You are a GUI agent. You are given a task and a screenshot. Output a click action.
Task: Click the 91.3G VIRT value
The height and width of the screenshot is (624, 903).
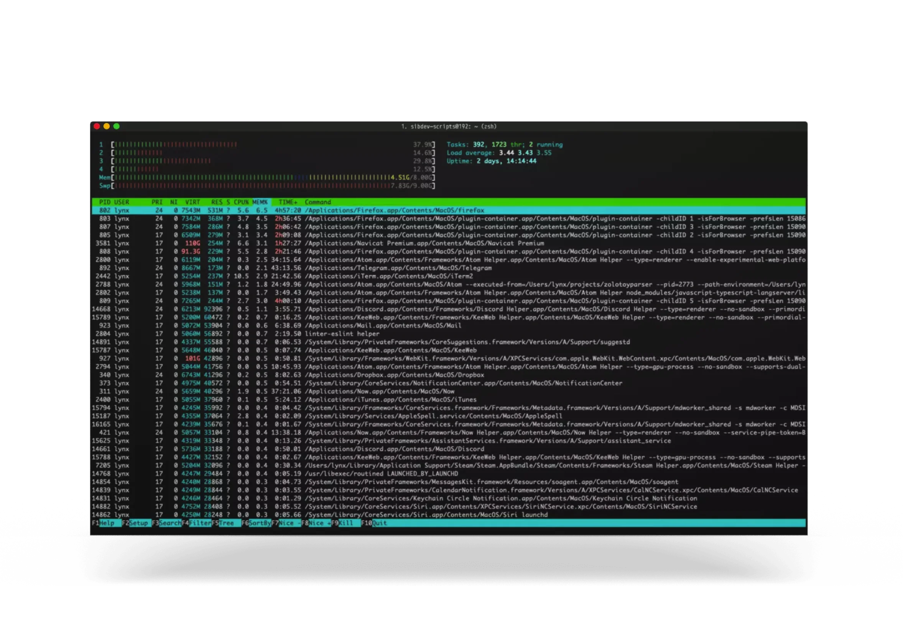191,251
